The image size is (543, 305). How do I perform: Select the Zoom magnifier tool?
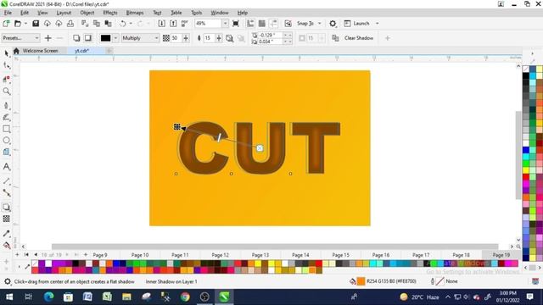tap(6, 91)
